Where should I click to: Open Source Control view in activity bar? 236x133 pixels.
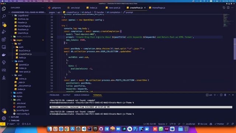pos(4,24)
